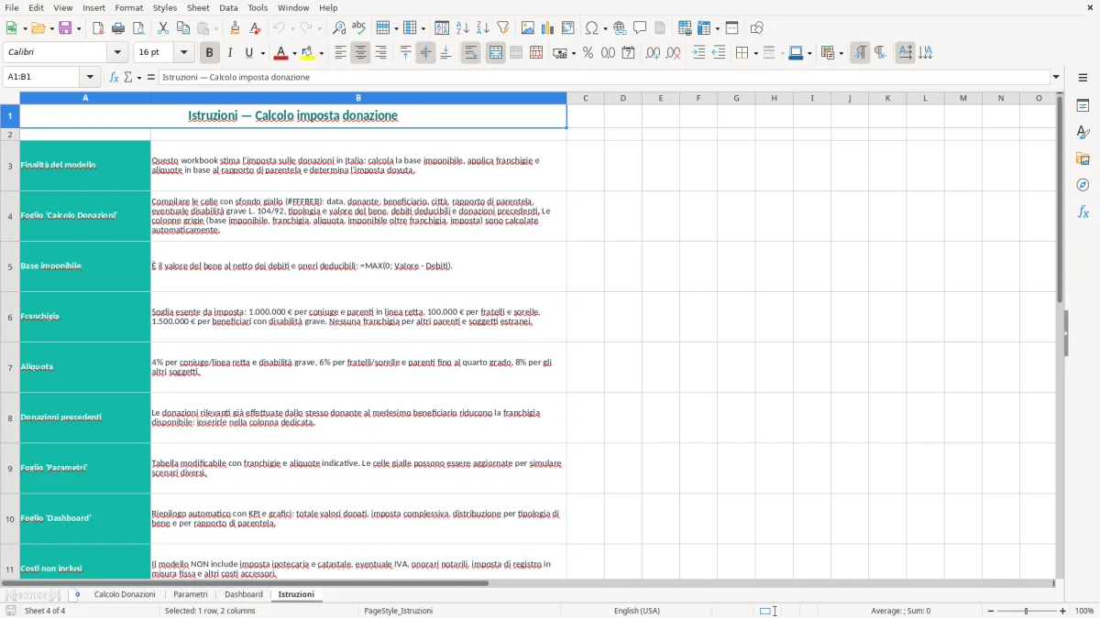1100x618 pixels.
Task: Select column C header
Action: [585, 98]
